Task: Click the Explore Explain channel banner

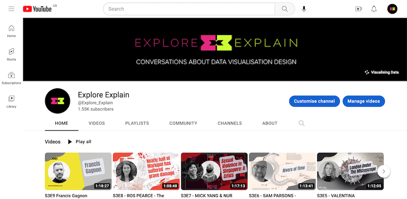Action: pyautogui.click(x=215, y=49)
